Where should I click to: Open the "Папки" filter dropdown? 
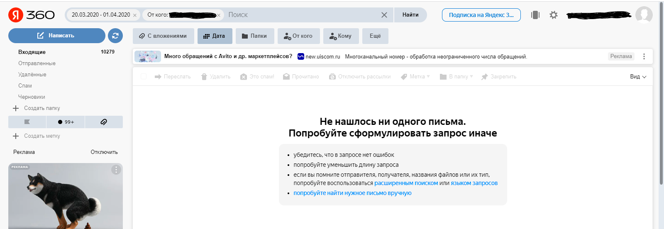click(x=254, y=36)
